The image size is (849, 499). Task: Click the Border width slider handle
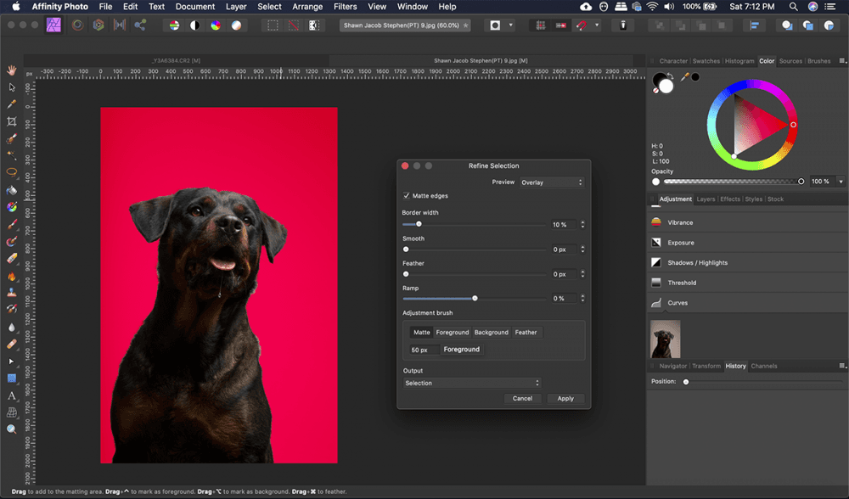419,224
